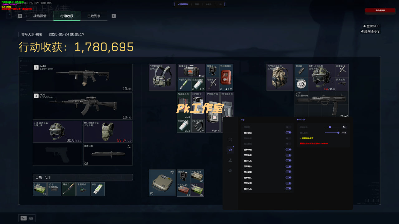Select the 171 stock attachment in pockets
Viewport: 399px width, 224px height.
[x=54, y=189]
